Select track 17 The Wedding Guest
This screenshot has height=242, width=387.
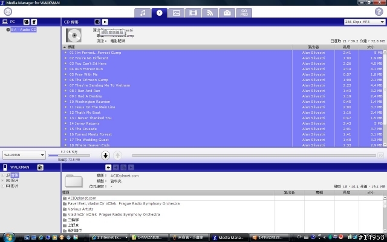coord(223,140)
